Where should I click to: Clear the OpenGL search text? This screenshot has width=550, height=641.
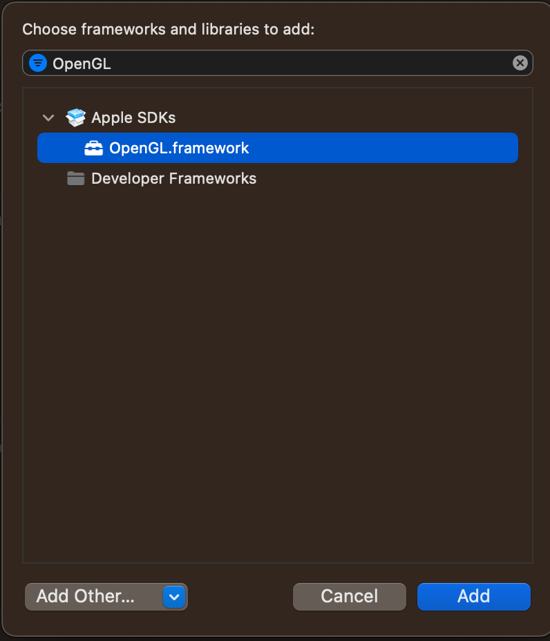[520, 63]
